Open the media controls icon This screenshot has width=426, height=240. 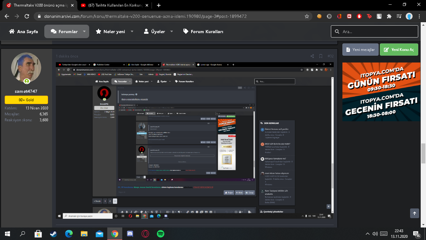[x=399, y=16]
